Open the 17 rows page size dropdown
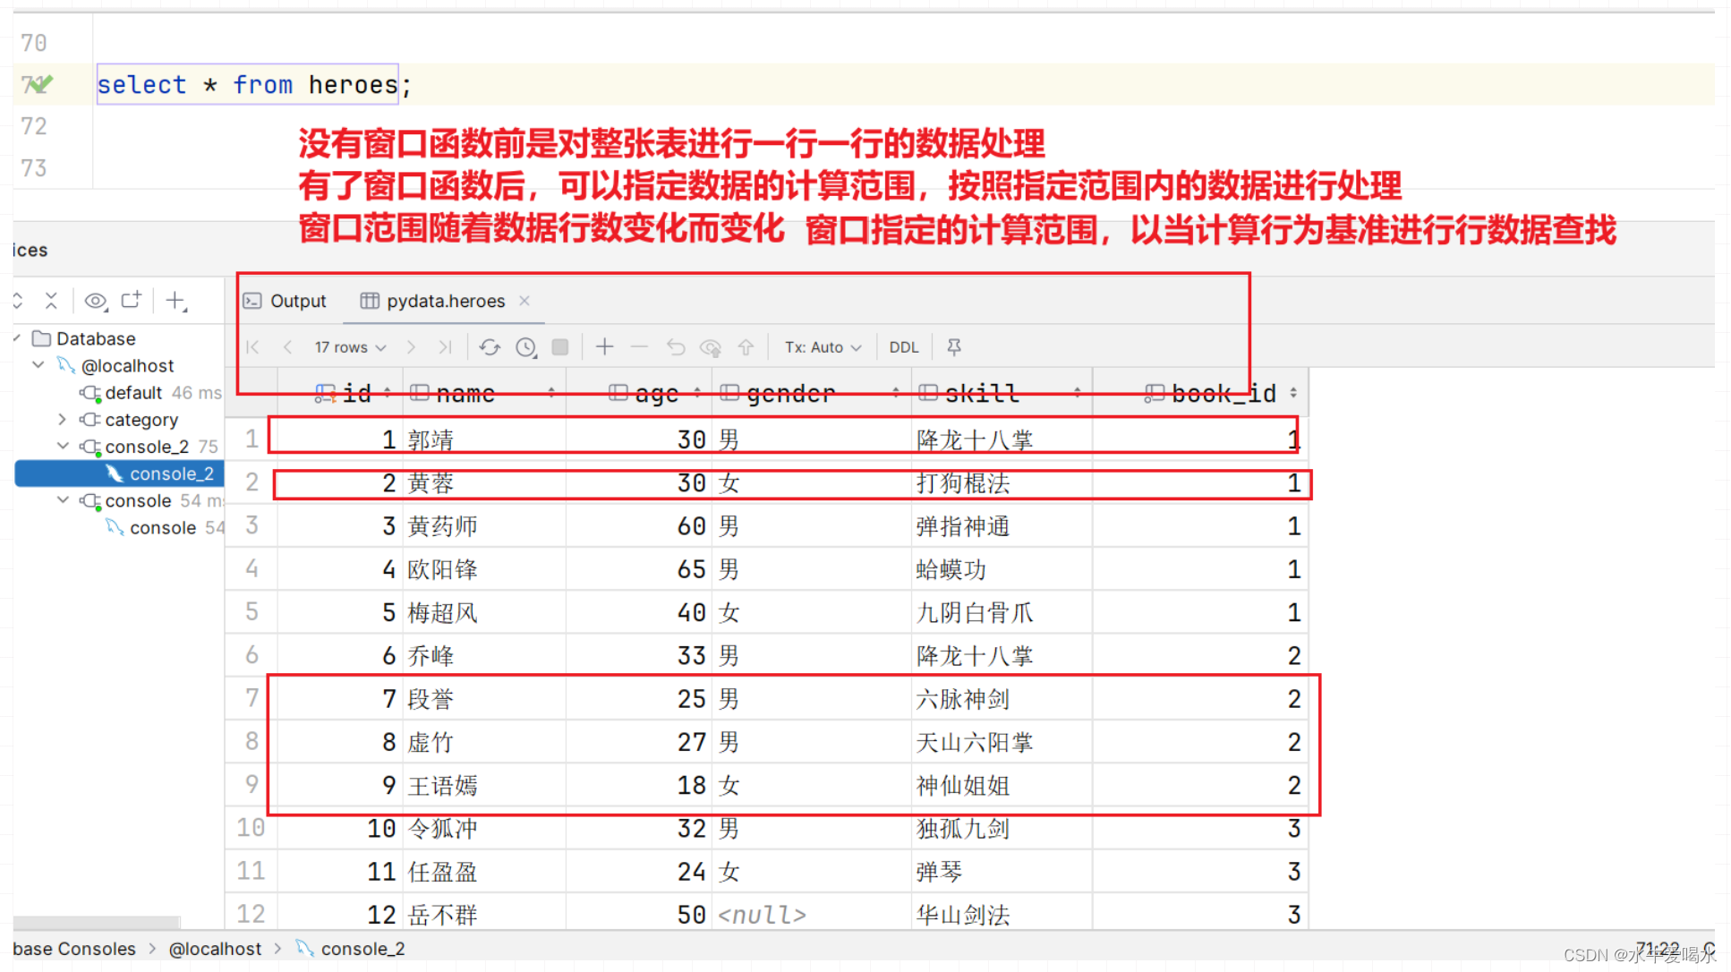This screenshot has width=1731, height=972. pos(350,347)
